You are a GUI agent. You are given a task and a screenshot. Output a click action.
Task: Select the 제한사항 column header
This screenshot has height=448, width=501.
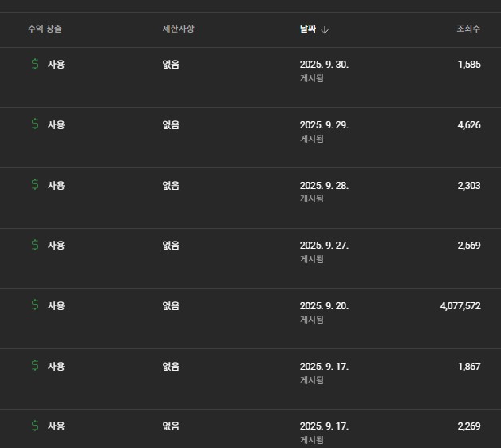(178, 29)
